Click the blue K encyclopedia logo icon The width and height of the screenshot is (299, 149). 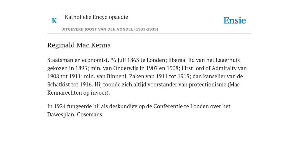54,21
